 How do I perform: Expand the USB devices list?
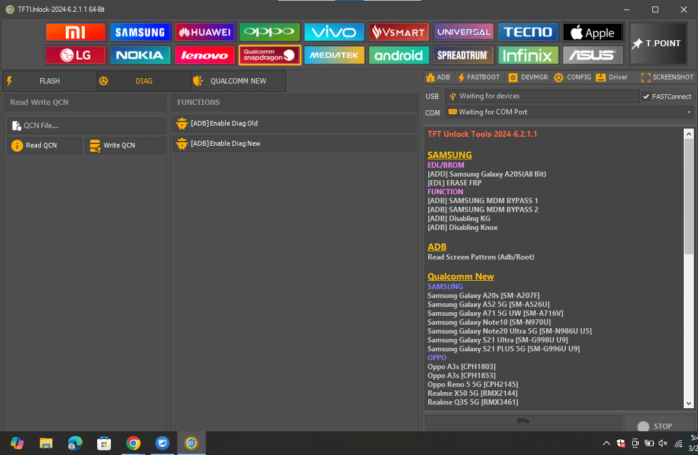[541, 96]
